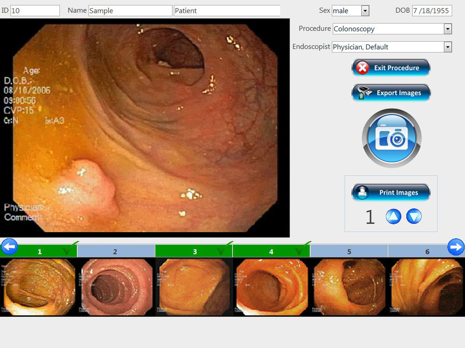
Task: Expand the Procedure dropdown list
Action: click(x=448, y=29)
